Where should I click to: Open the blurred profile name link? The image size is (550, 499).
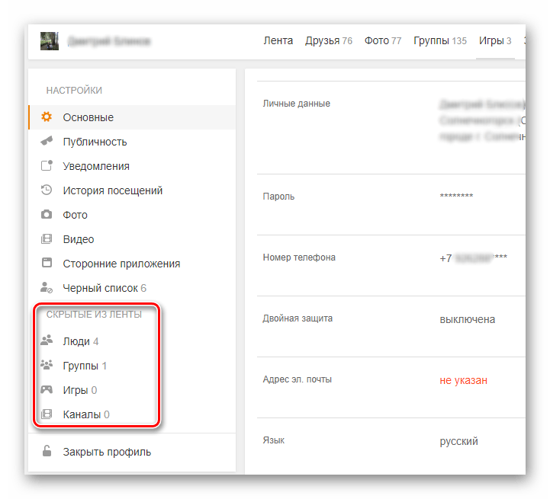109,41
